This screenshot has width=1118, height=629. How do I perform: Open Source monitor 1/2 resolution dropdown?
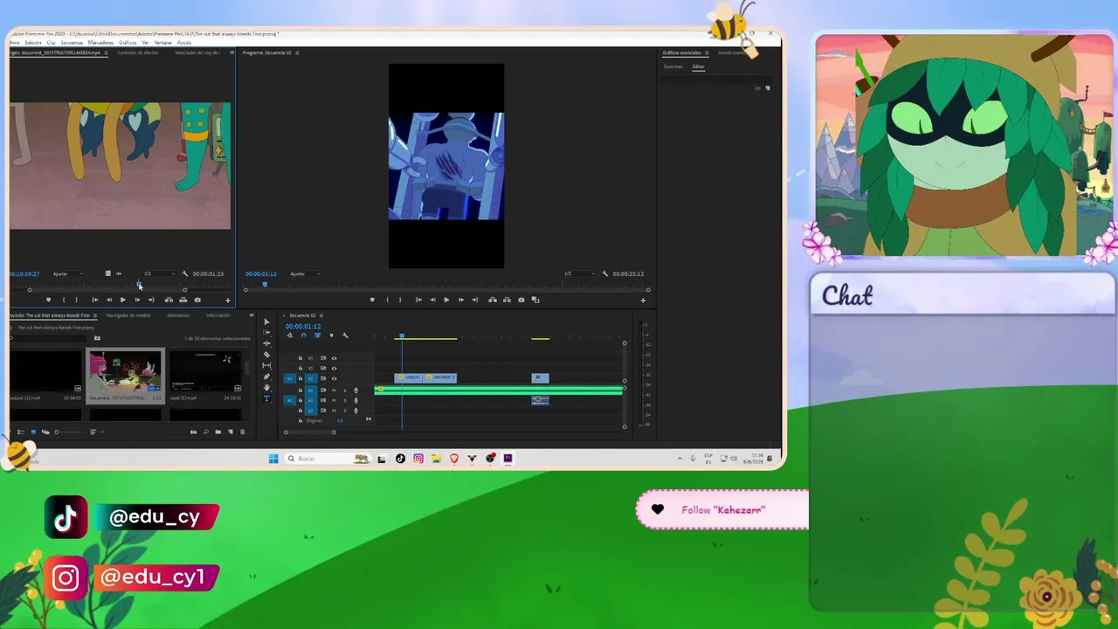tap(158, 273)
